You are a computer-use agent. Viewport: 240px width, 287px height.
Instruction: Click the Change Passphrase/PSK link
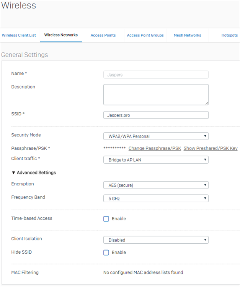(155, 148)
